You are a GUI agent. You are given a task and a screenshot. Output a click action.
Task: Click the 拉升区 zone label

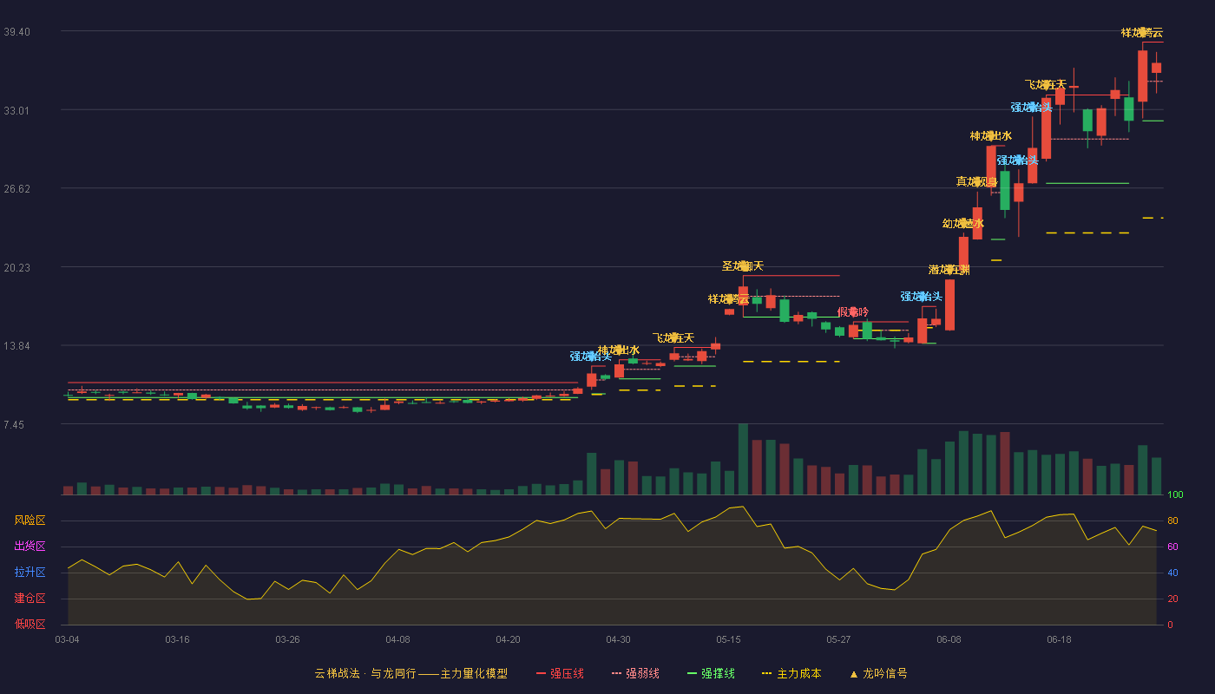click(30, 573)
